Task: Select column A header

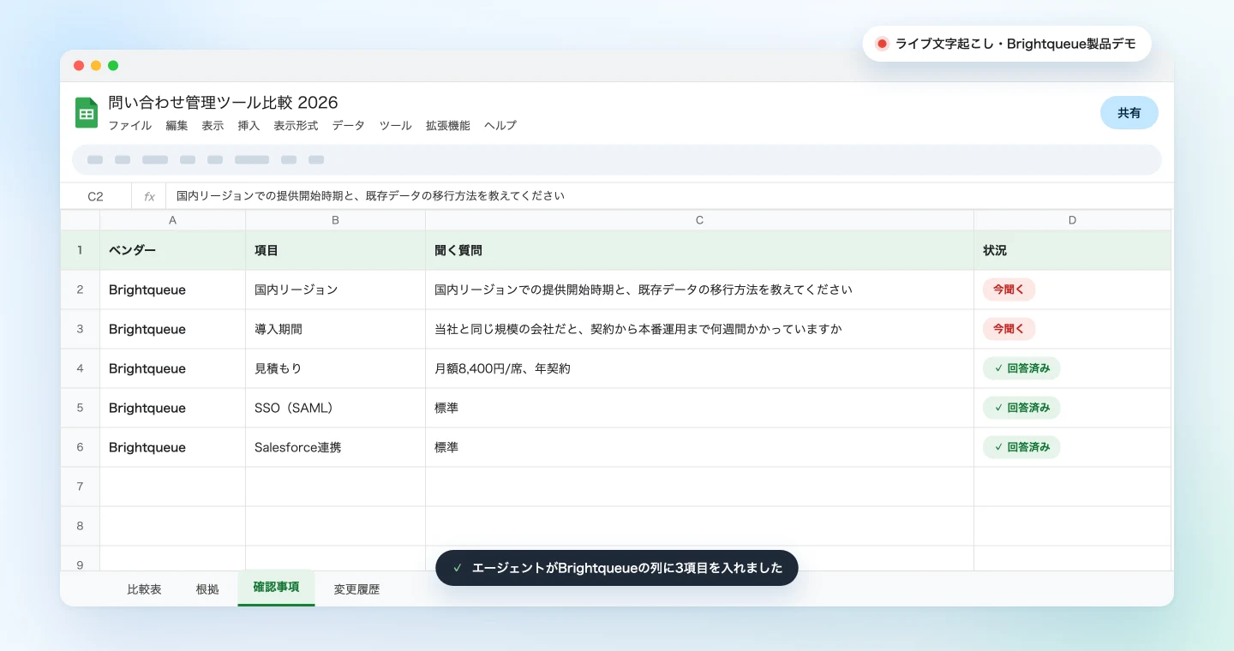Action: pyautogui.click(x=172, y=220)
